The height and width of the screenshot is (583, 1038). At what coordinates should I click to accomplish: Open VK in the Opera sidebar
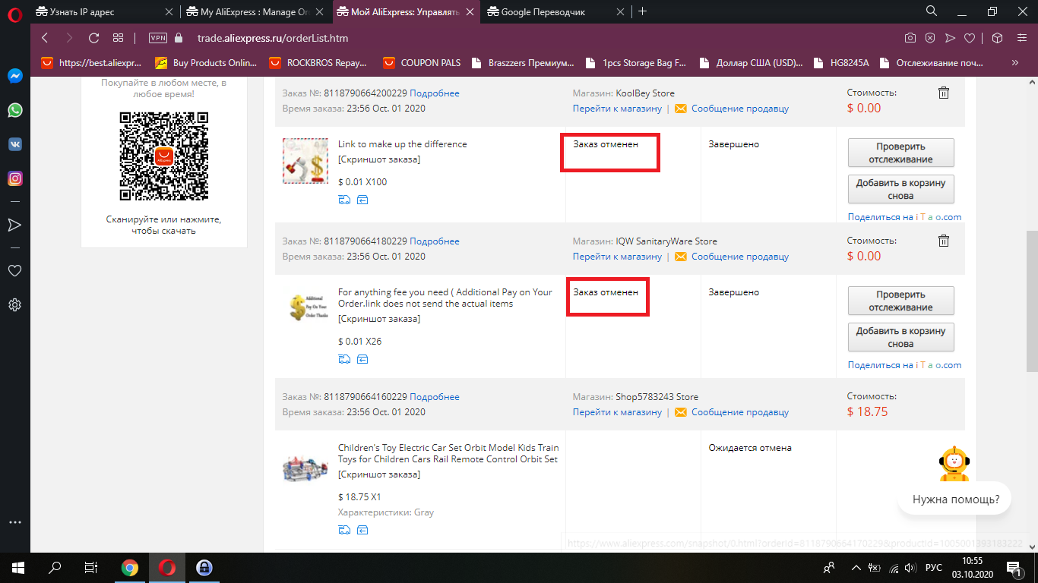[x=14, y=144]
